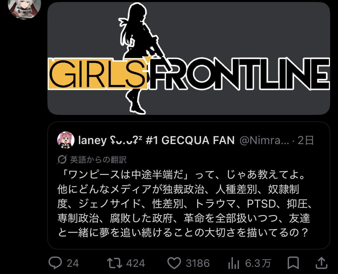The width and height of the screenshot is (338, 274).
Task: Open the quoted tweet text body
Action: click(x=185, y=204)
